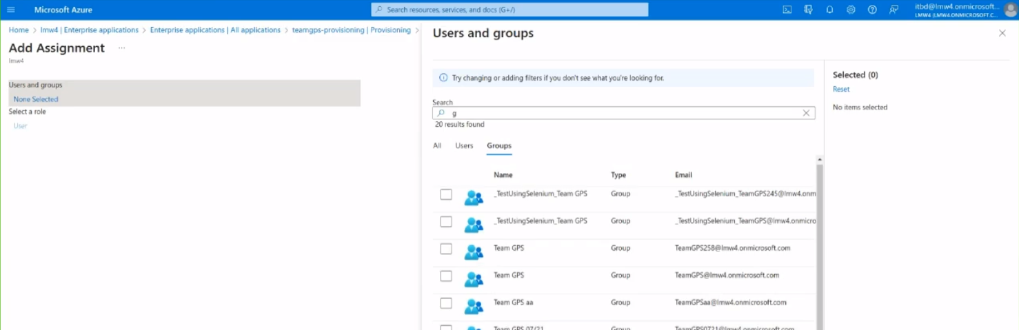
Task: Click the email TeamGPS@lmw4.onmicrosoft.com
Action: tap(727, 275)
